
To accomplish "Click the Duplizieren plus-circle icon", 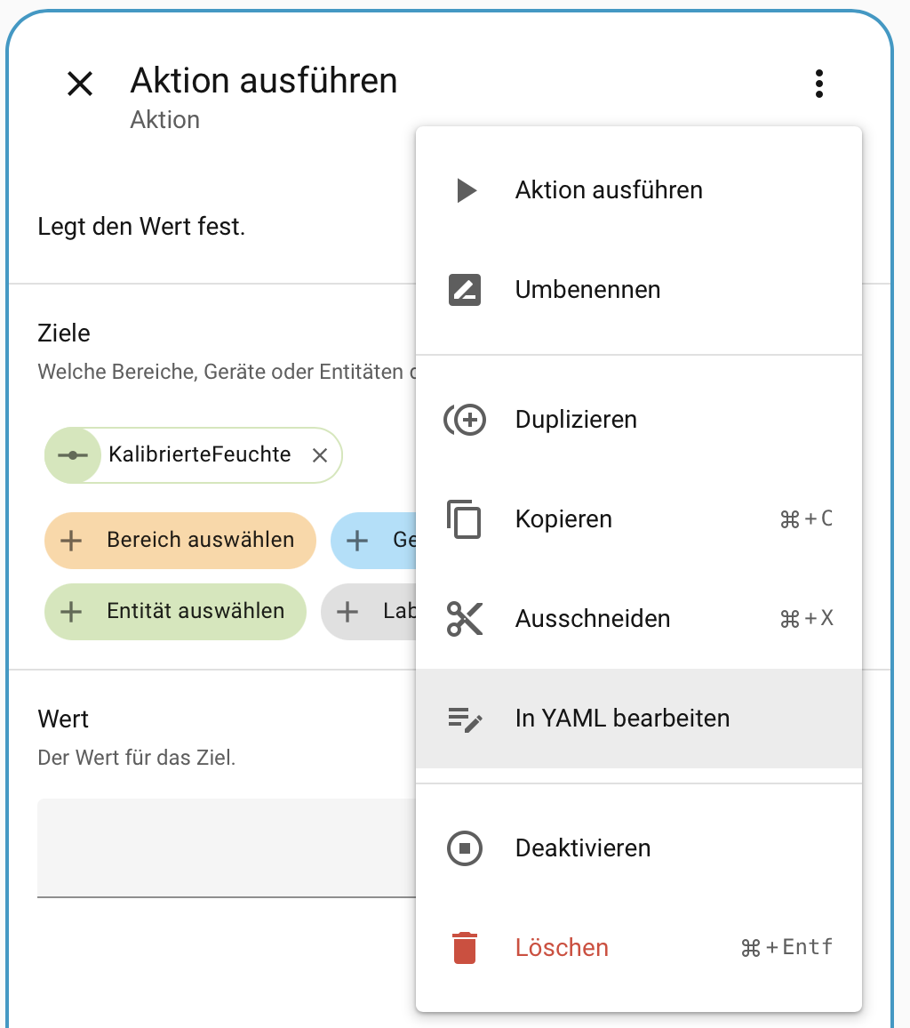I will point(465,420).
